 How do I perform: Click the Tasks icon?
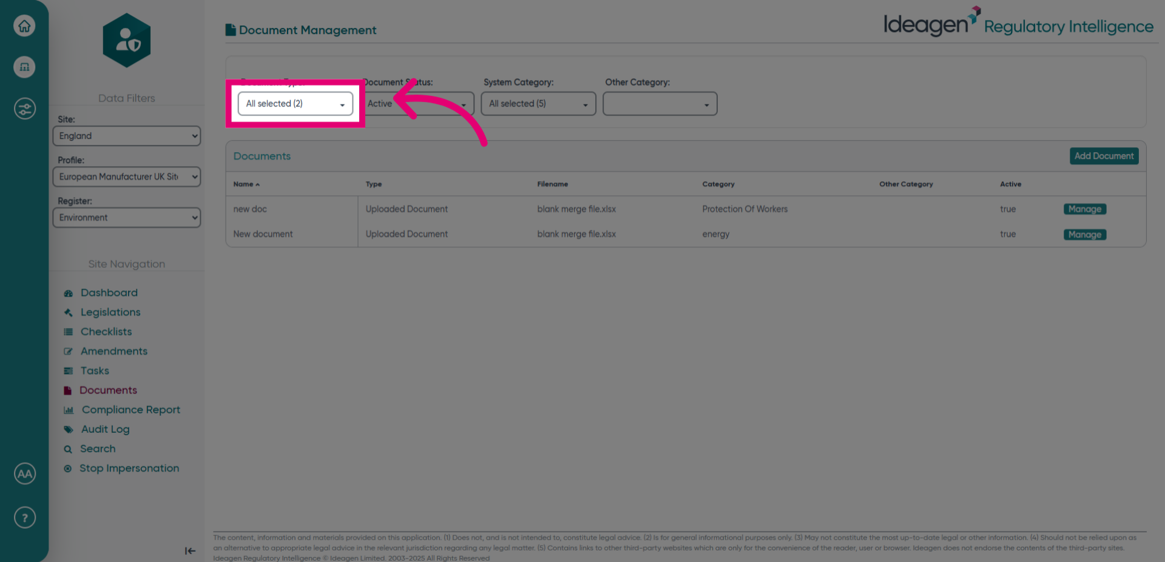68,371
